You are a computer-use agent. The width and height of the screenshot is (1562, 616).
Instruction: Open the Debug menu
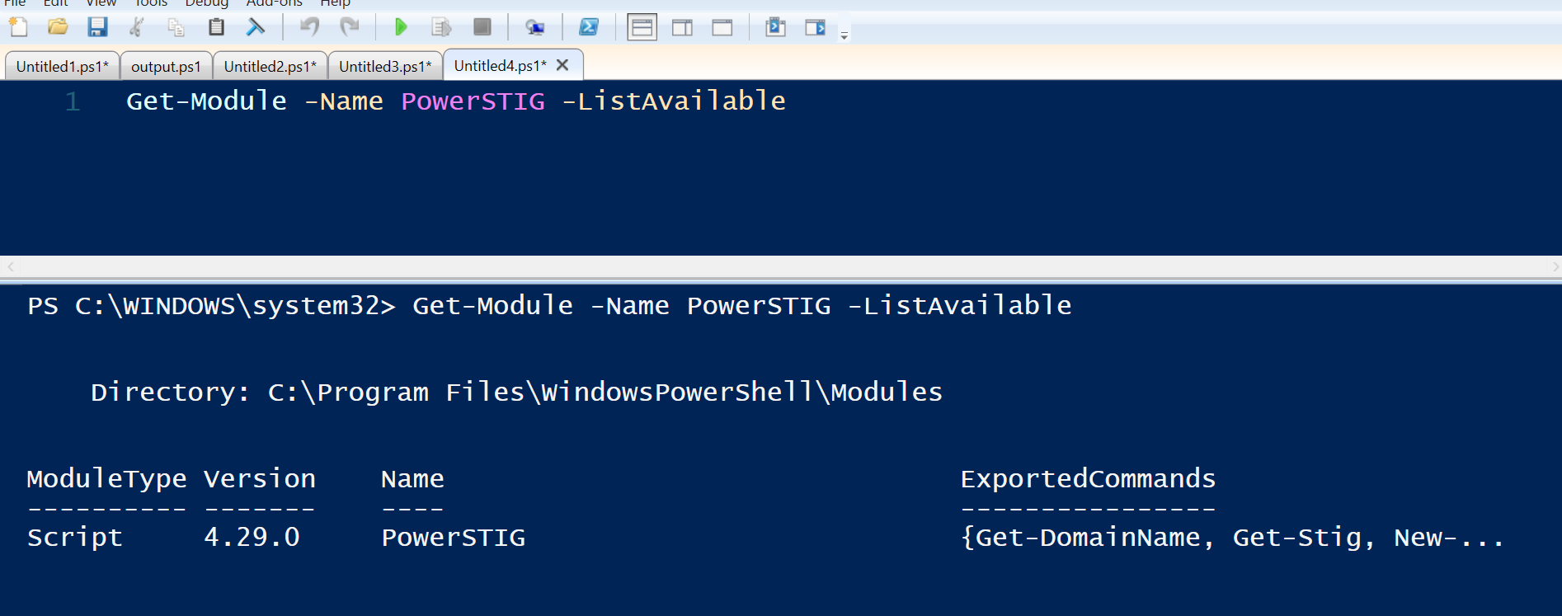coord(205,4)
